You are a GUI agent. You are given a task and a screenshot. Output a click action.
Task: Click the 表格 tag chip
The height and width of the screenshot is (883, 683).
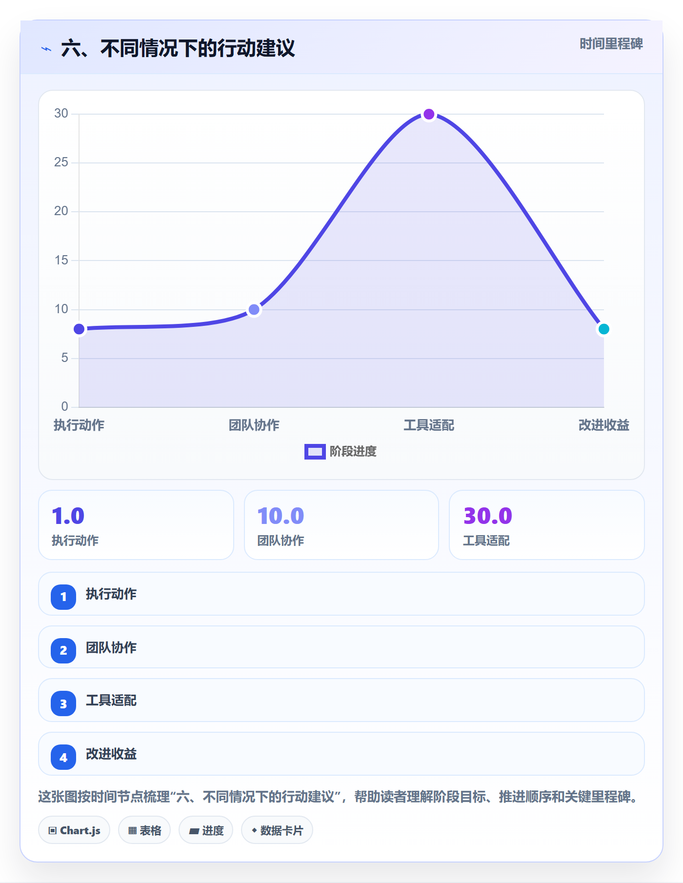click(144, 830)
